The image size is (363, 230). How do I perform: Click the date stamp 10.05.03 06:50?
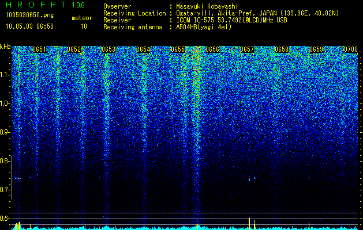(x=30, y=26)
